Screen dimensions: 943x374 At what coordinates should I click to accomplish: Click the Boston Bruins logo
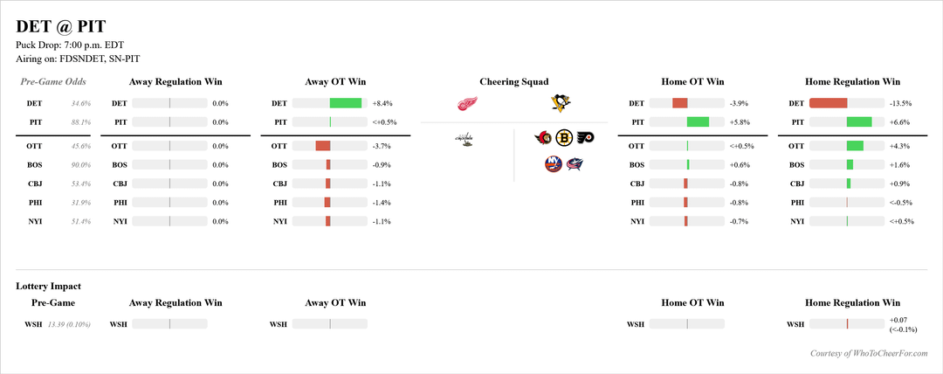coord(564,137)
